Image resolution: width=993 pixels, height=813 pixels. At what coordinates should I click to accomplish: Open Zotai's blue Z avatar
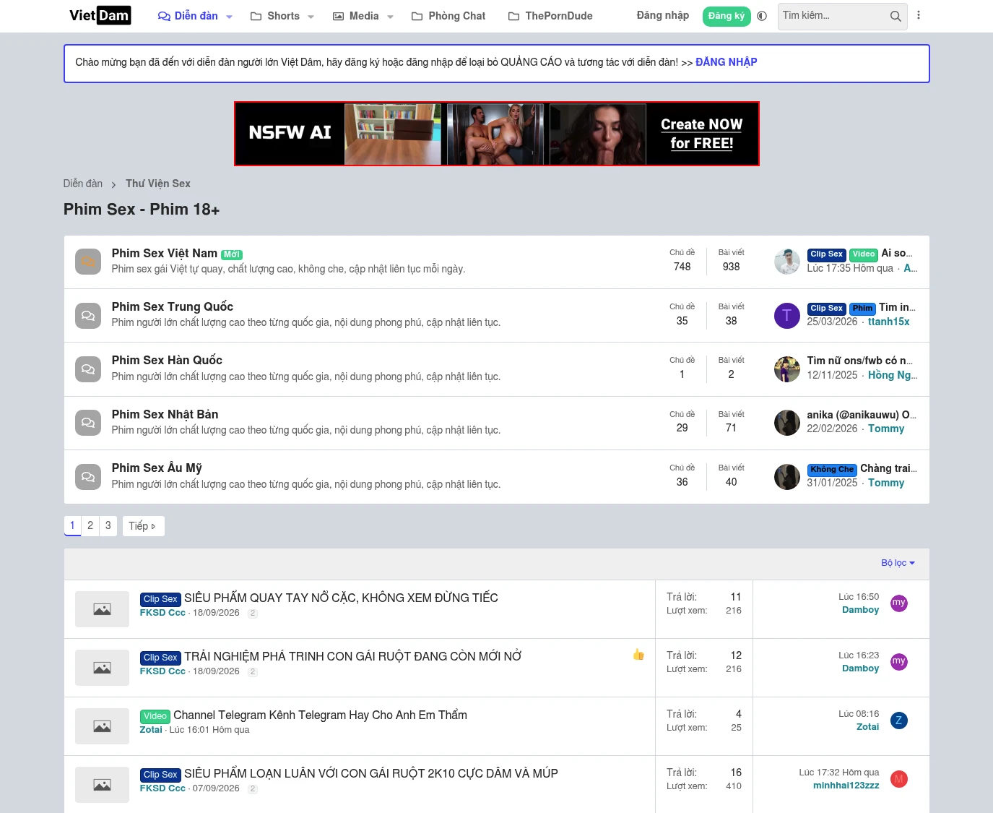(898, 720)
